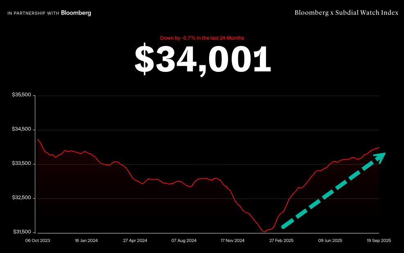Click the lowest point of the red price line
Screen dimensions: 404x253
click(263, 231)
